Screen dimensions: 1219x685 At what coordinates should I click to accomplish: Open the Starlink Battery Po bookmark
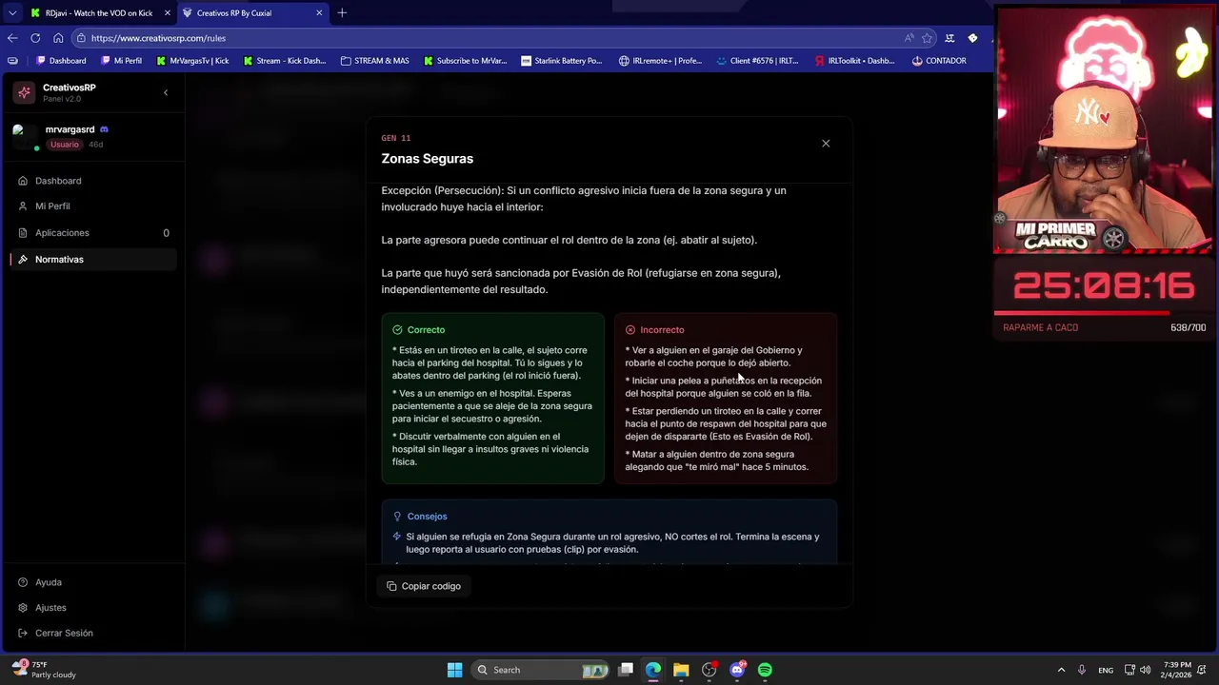point(562,61)
